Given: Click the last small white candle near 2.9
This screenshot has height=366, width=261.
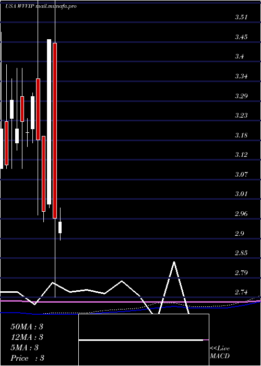Looking at the screenshot, I should (60, 227).
